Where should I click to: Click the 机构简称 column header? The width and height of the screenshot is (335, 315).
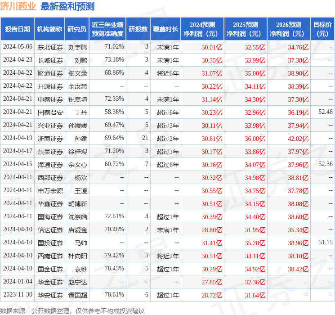tap(49, 29)
